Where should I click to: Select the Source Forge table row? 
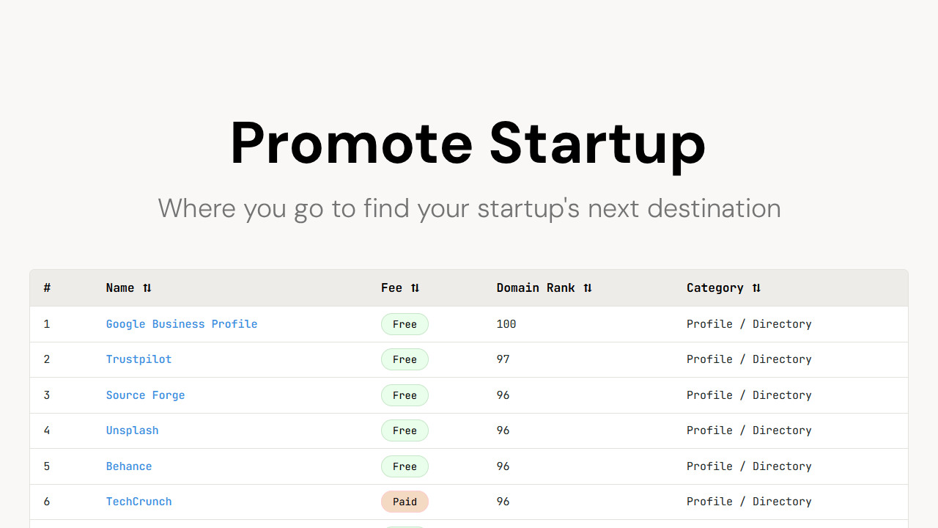point(469,395)
